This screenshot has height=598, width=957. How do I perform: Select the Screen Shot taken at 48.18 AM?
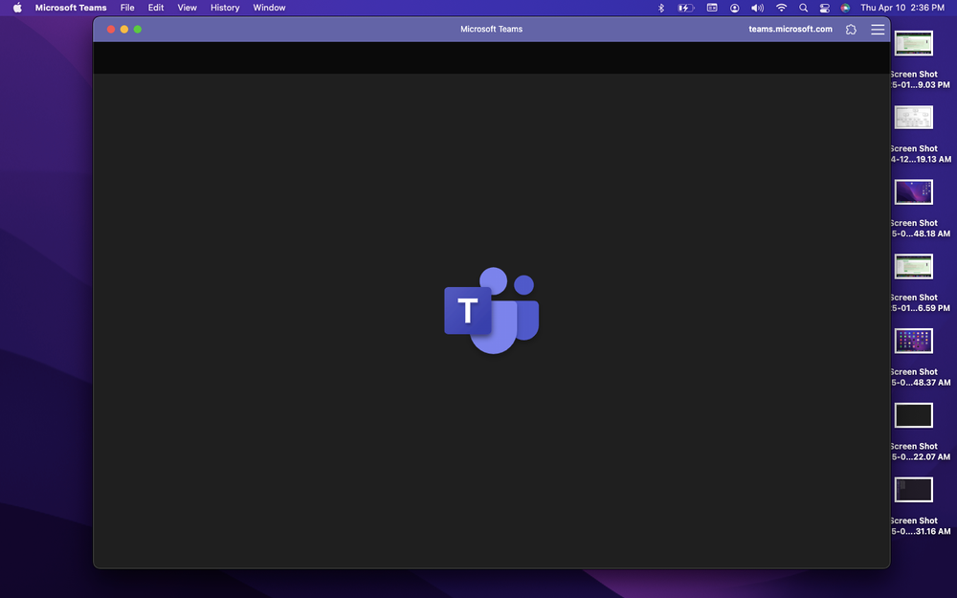click(x=913, y=191)
